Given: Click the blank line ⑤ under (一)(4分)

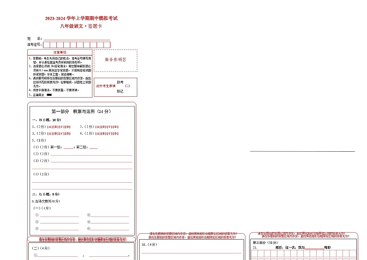Looking at the screenshot, I should 60,229.
